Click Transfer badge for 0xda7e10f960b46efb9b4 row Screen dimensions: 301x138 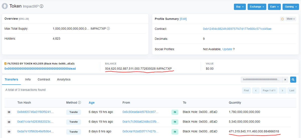(73, 132)
